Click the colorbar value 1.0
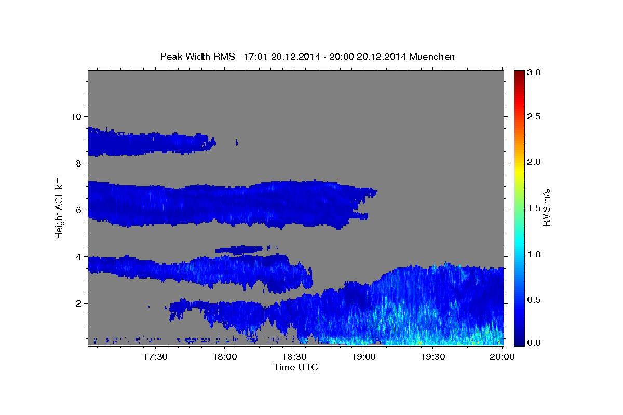Image resolution: width=623 pixels, height=415 pixels. pos(534,254)
